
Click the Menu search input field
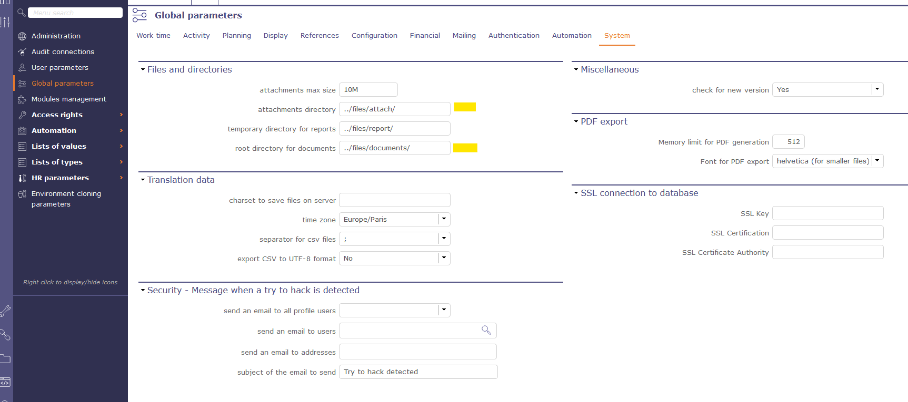click(75, 13)
